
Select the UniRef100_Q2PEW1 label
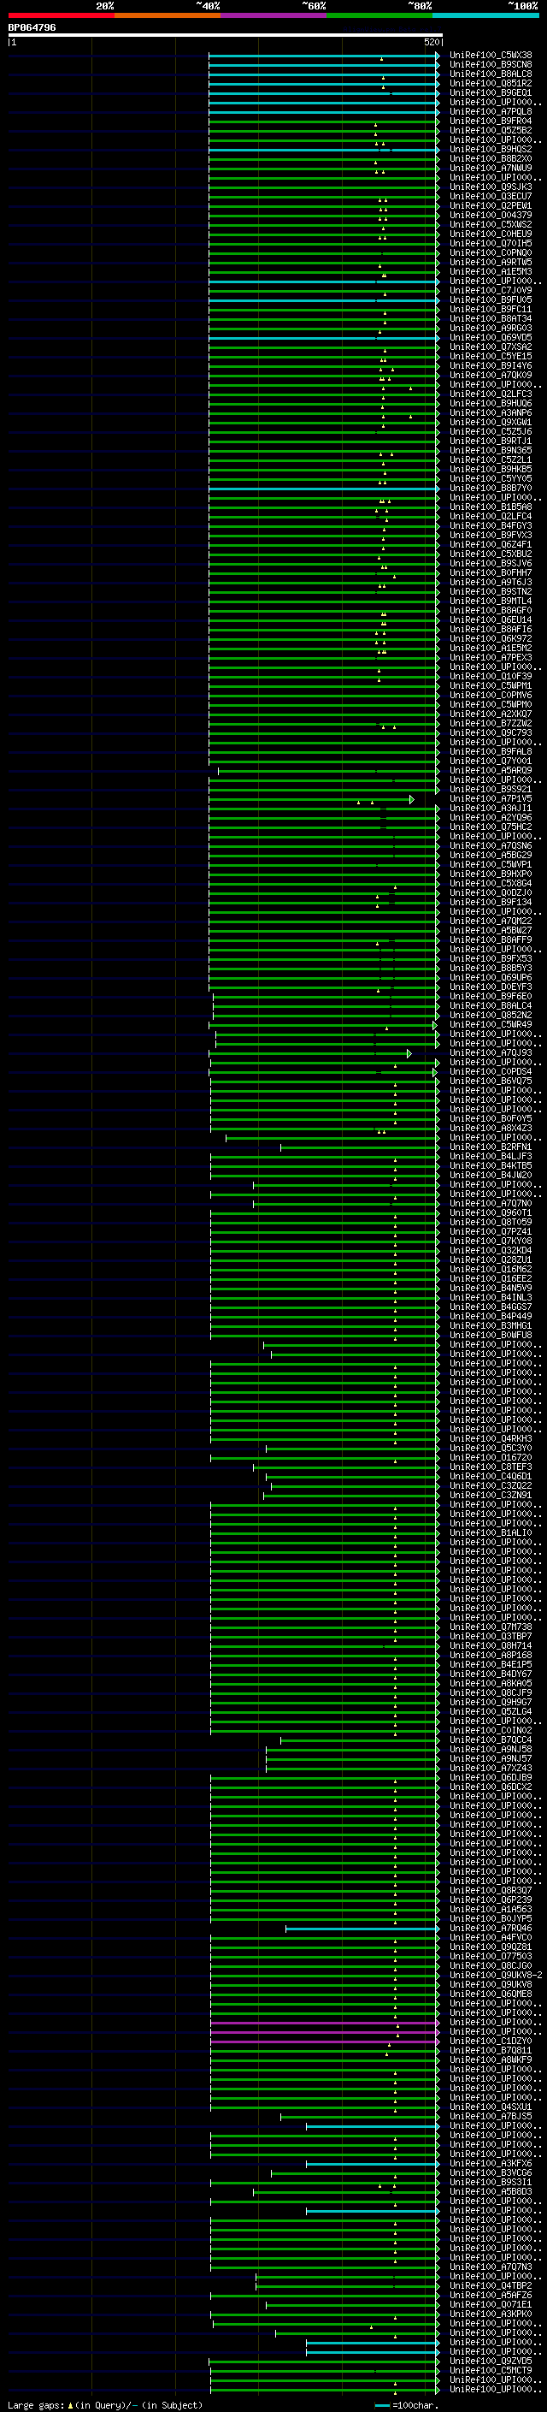coord(491,206)
